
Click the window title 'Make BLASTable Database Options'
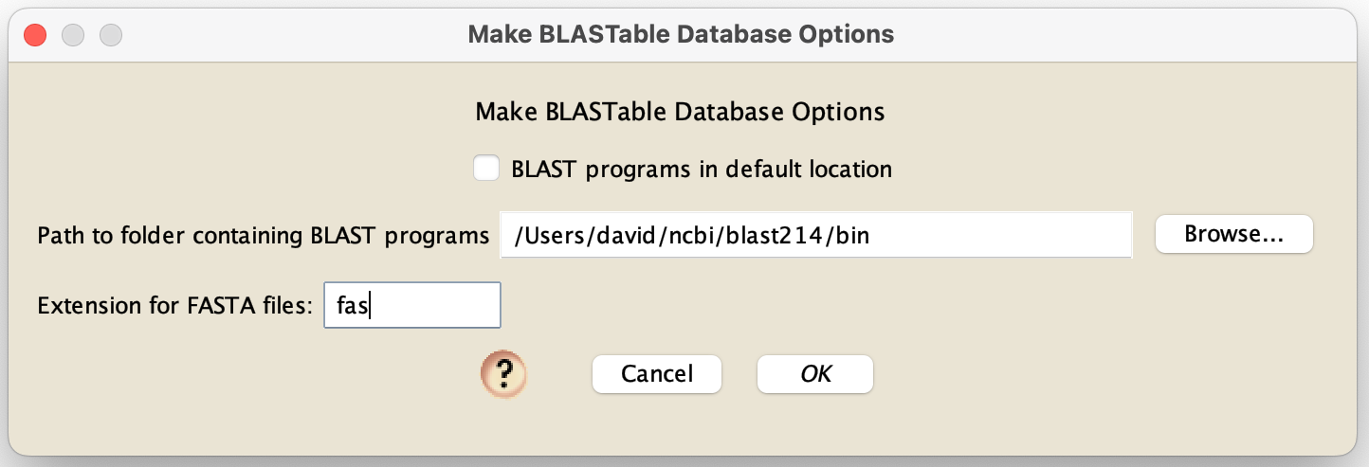pos(681,35)
